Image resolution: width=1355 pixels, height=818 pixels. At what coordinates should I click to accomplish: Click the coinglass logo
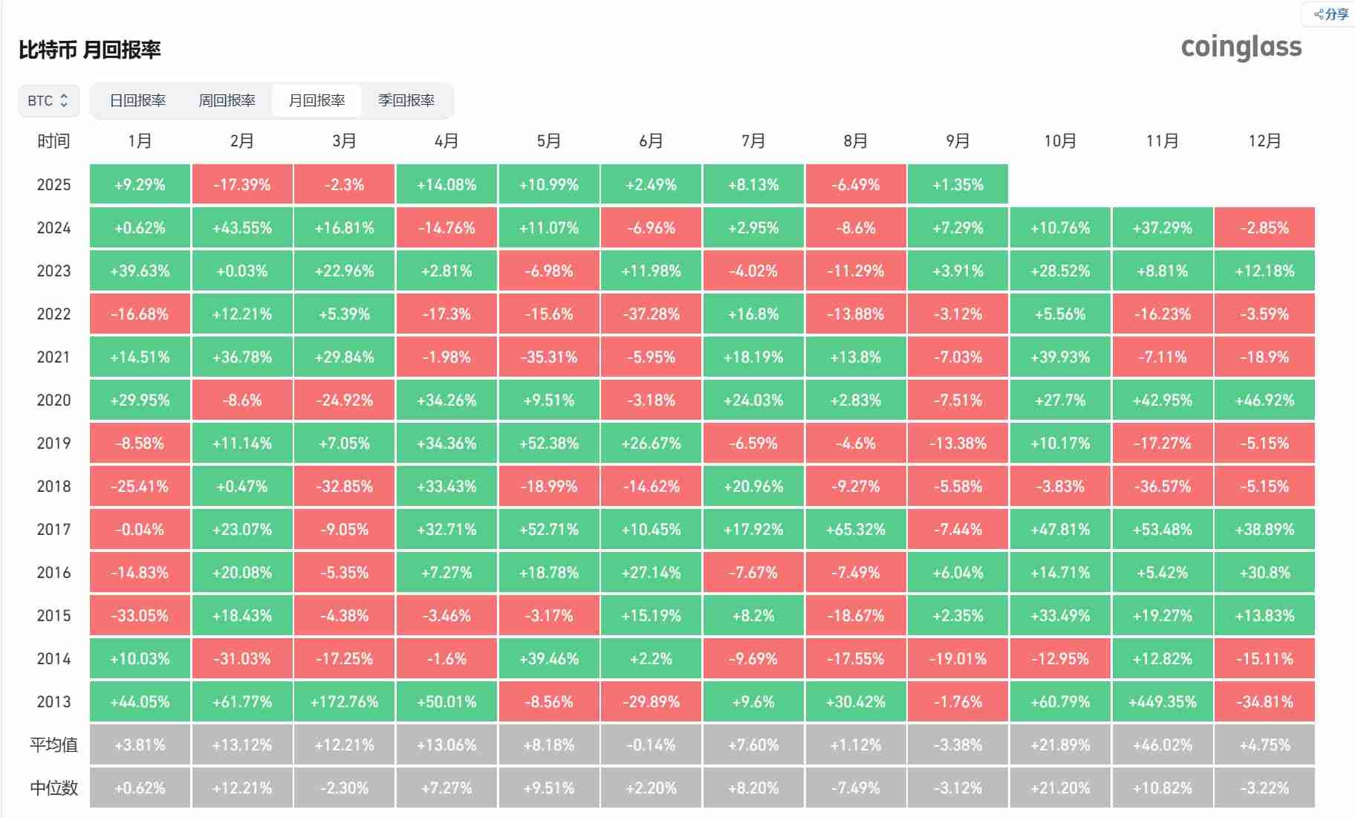click(x=1241, y=47)
